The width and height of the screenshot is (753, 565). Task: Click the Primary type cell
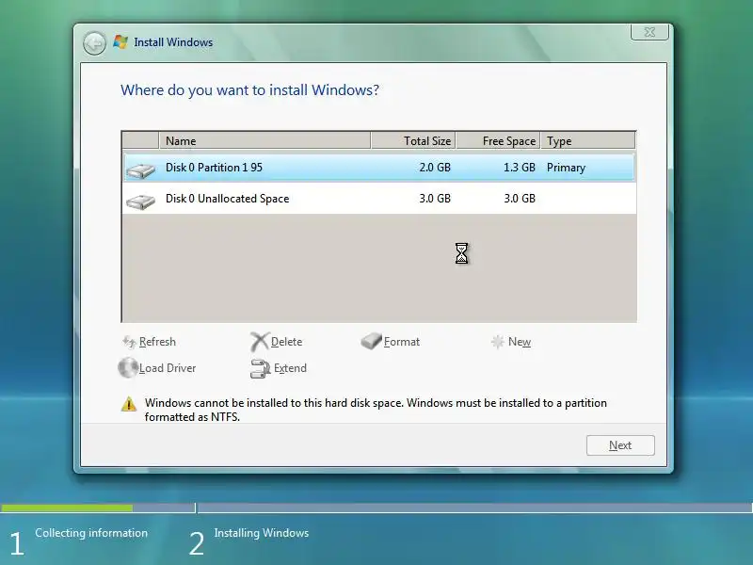[x=567, y=168]
